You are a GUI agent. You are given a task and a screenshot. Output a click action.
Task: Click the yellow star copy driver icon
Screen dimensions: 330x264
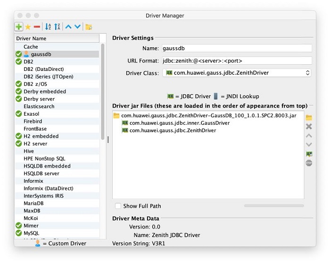[28, 27]
